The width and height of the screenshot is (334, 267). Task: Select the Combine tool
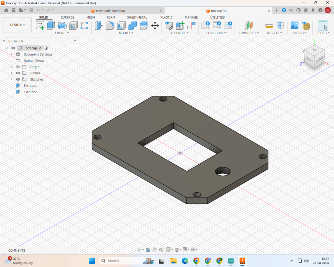[x=132, y=25]
